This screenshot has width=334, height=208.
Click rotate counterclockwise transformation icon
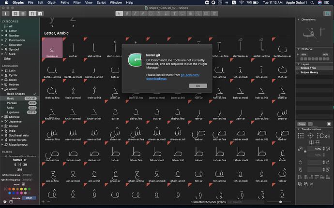[301, 162]
